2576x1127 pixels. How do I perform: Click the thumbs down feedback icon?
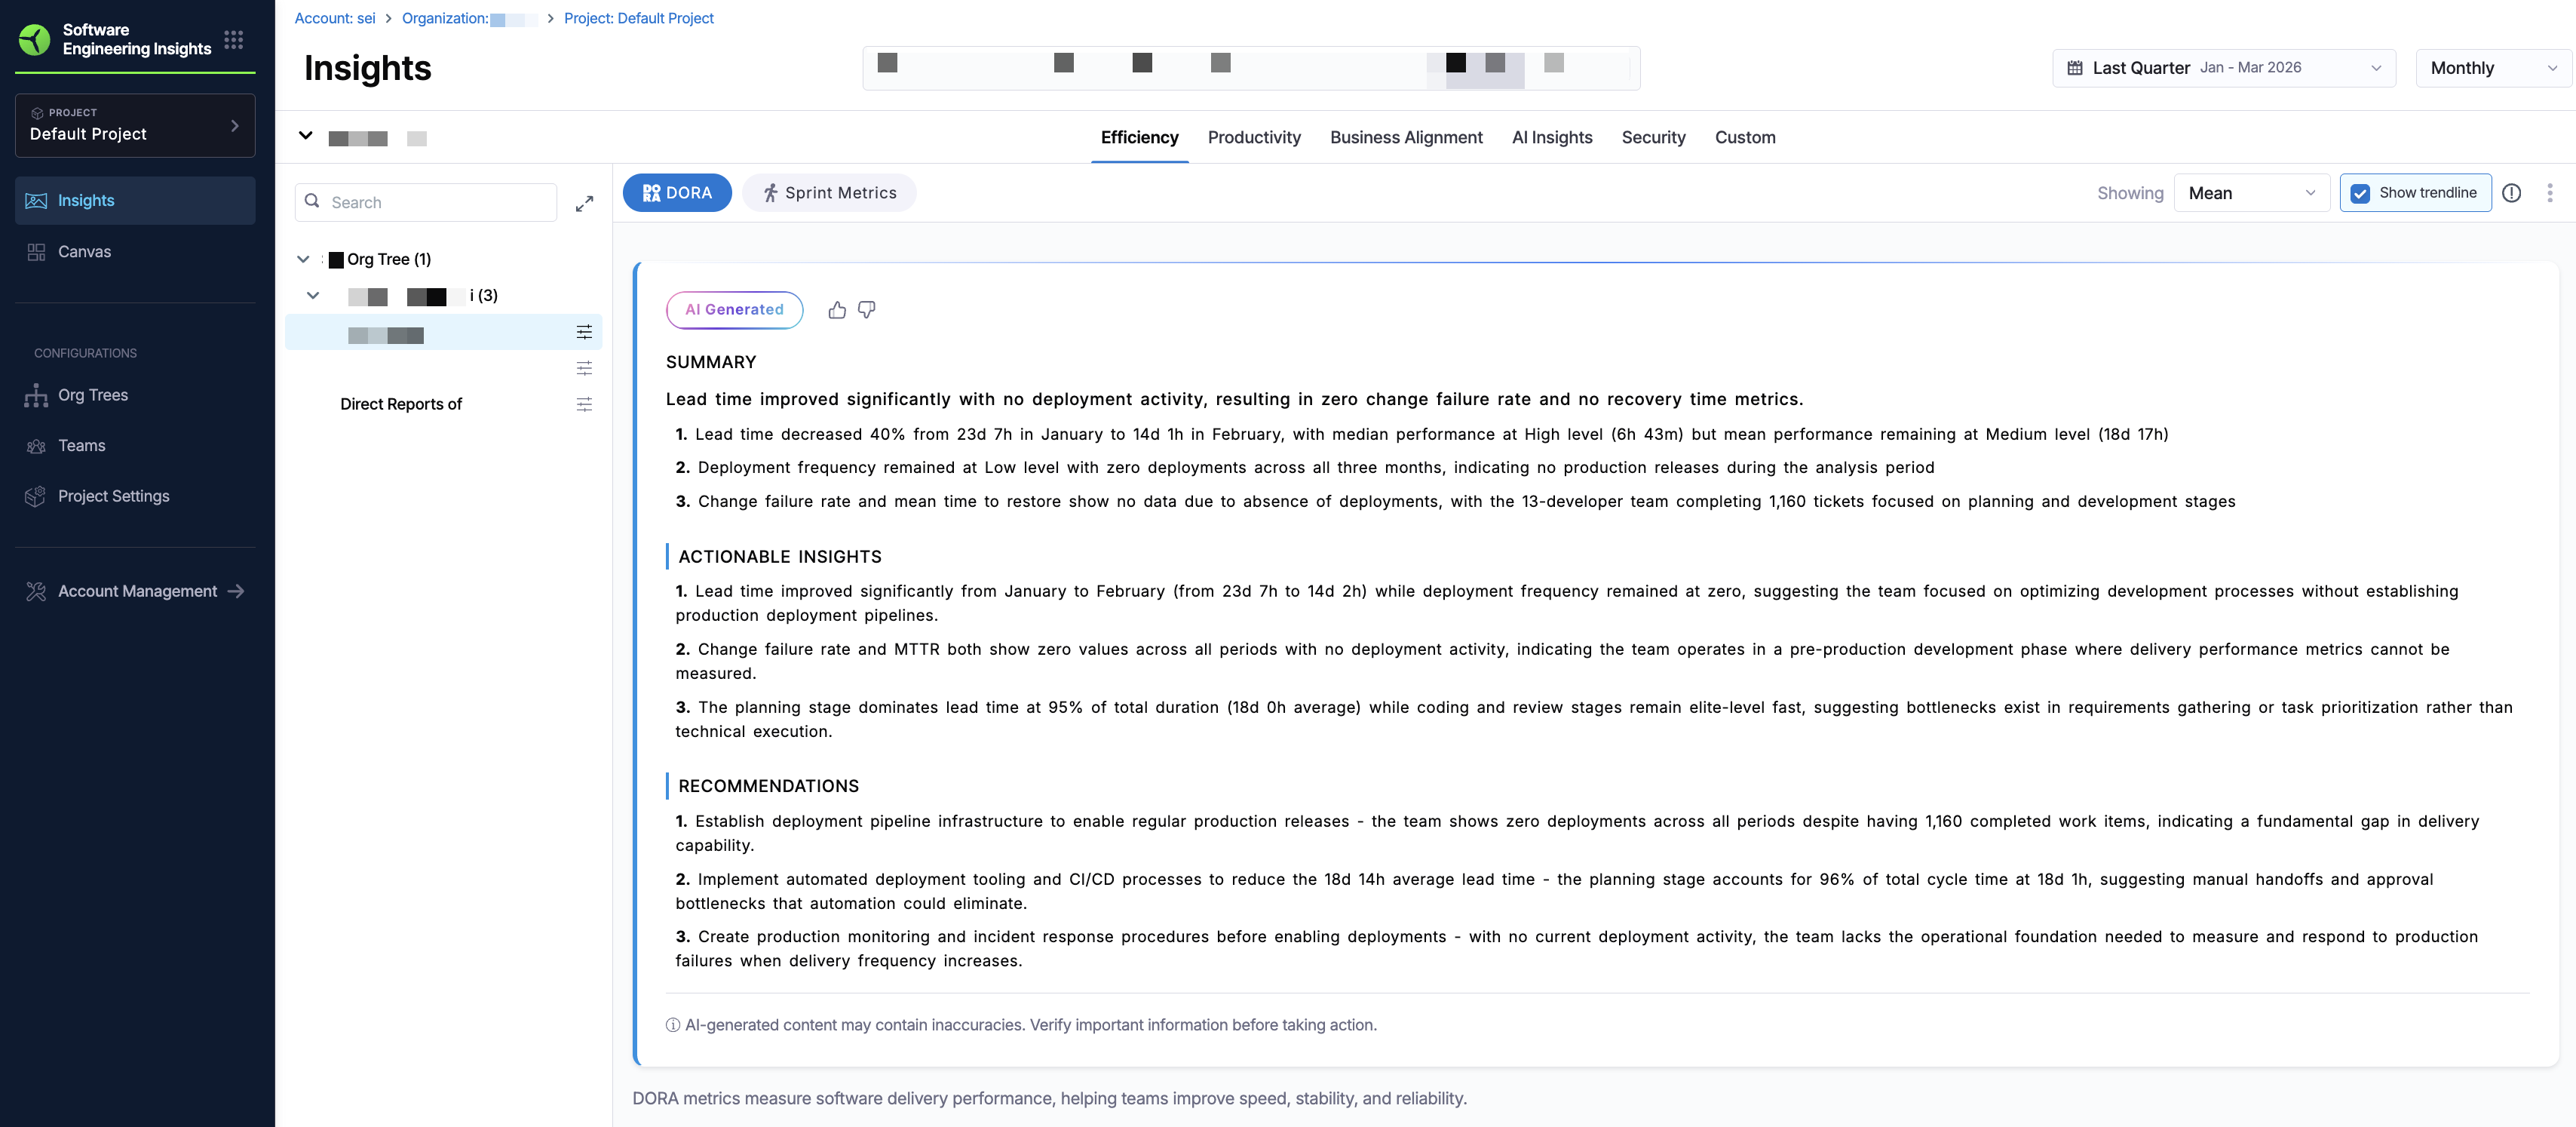(x=867, y=310)
